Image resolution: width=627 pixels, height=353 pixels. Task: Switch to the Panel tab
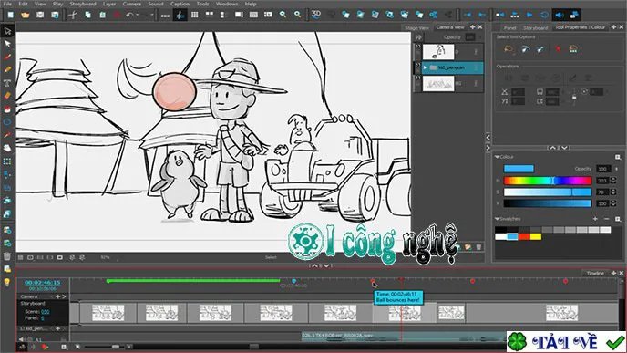[x=509, y=28]
